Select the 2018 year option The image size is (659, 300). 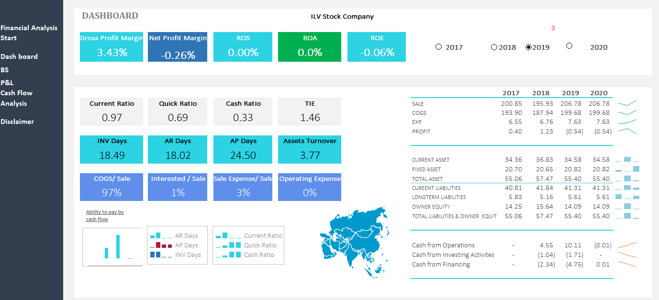coord(494,47)
